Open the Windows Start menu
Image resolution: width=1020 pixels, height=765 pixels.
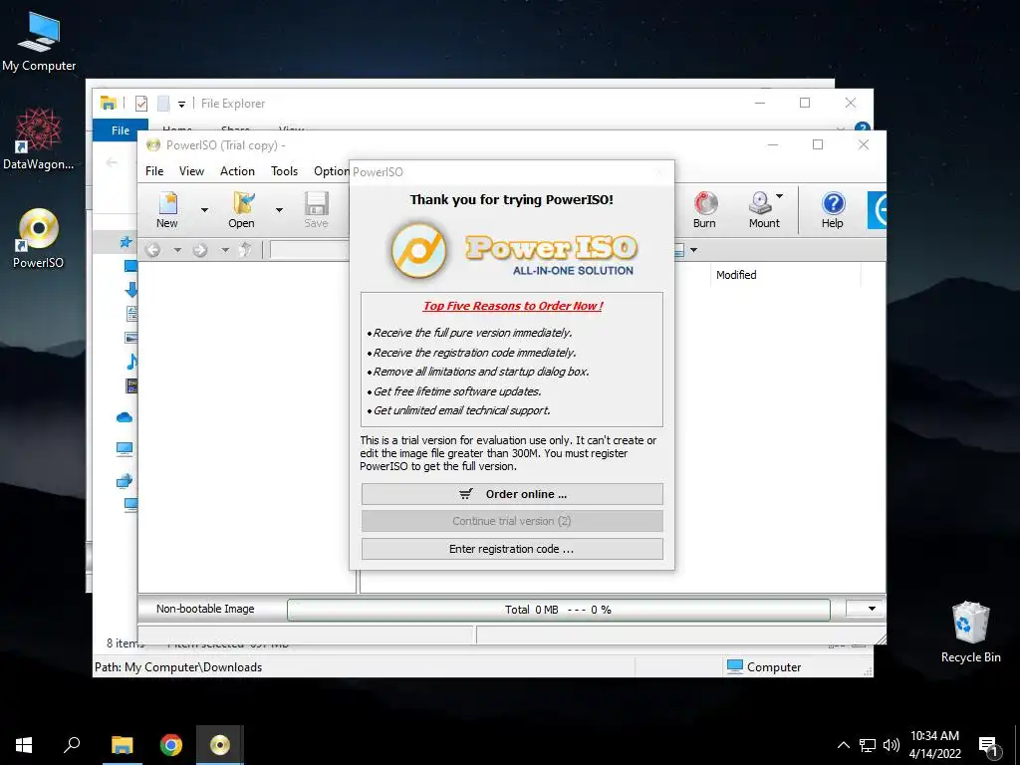(x=24, y=745)
